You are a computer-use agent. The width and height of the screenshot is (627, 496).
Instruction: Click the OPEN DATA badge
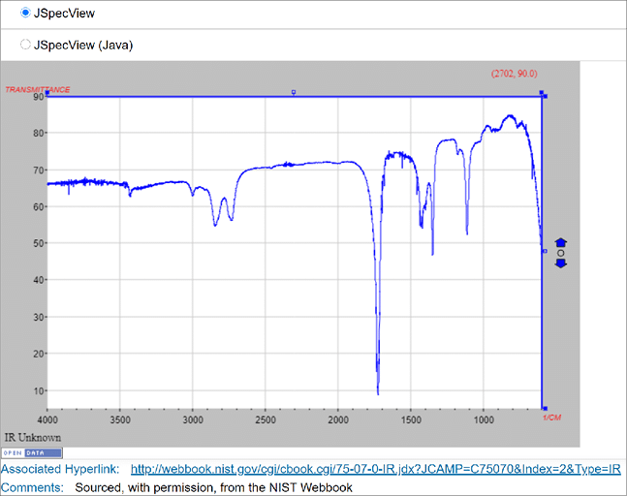(x=31, y=453)
